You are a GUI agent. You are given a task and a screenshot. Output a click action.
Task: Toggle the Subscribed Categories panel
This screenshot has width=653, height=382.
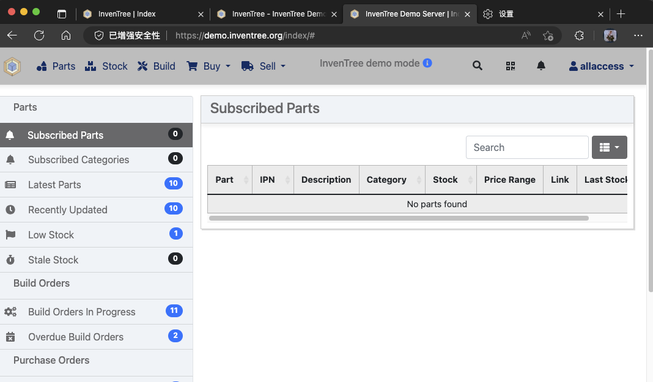78,160
